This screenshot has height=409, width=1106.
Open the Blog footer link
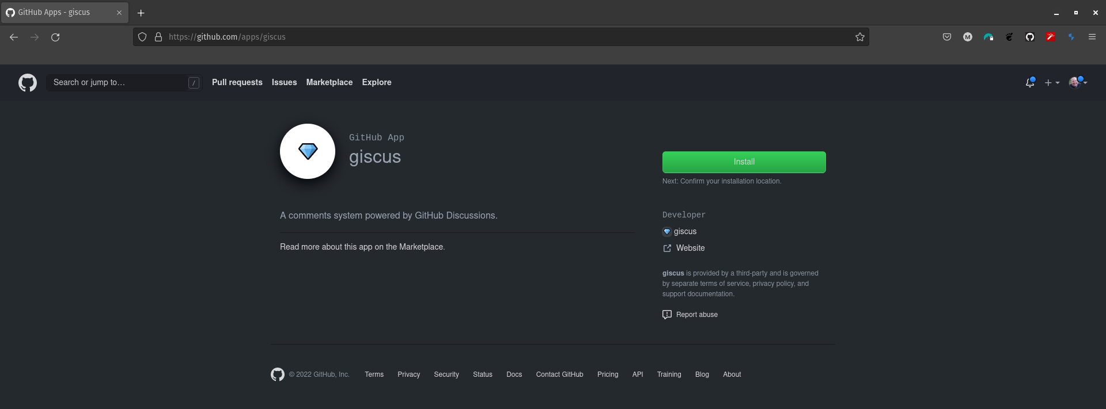[x=702, y=374]
